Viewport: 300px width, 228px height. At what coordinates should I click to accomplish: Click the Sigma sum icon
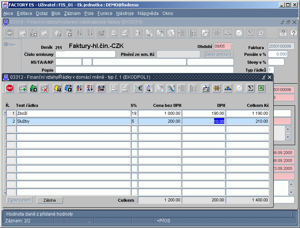coord(250,88)
